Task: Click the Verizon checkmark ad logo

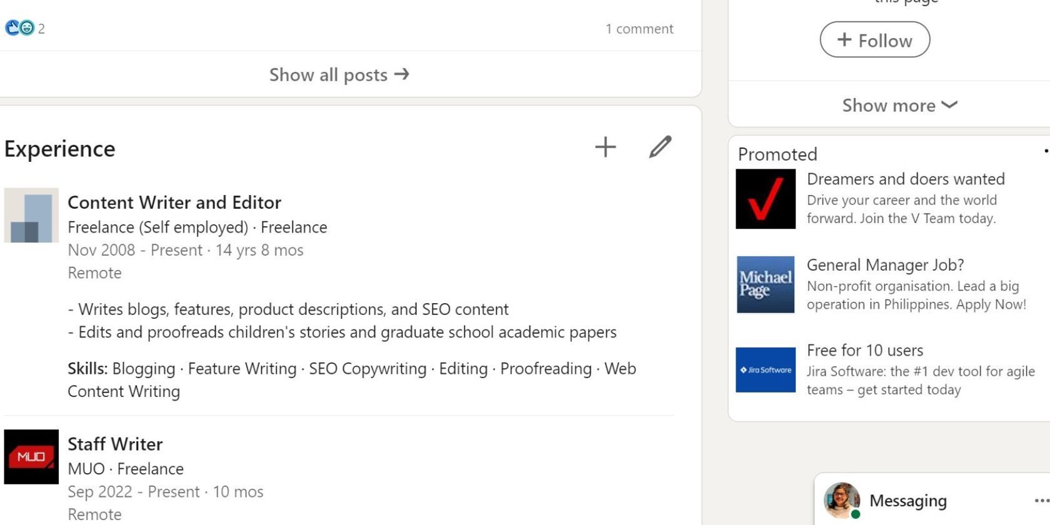Action: 766,199
